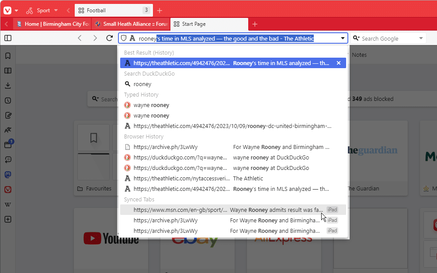The height and width of the screenshot is (273, 437).
Task: Open the Reading List panel
Action: pyautogui.click(x=8, y=71)
